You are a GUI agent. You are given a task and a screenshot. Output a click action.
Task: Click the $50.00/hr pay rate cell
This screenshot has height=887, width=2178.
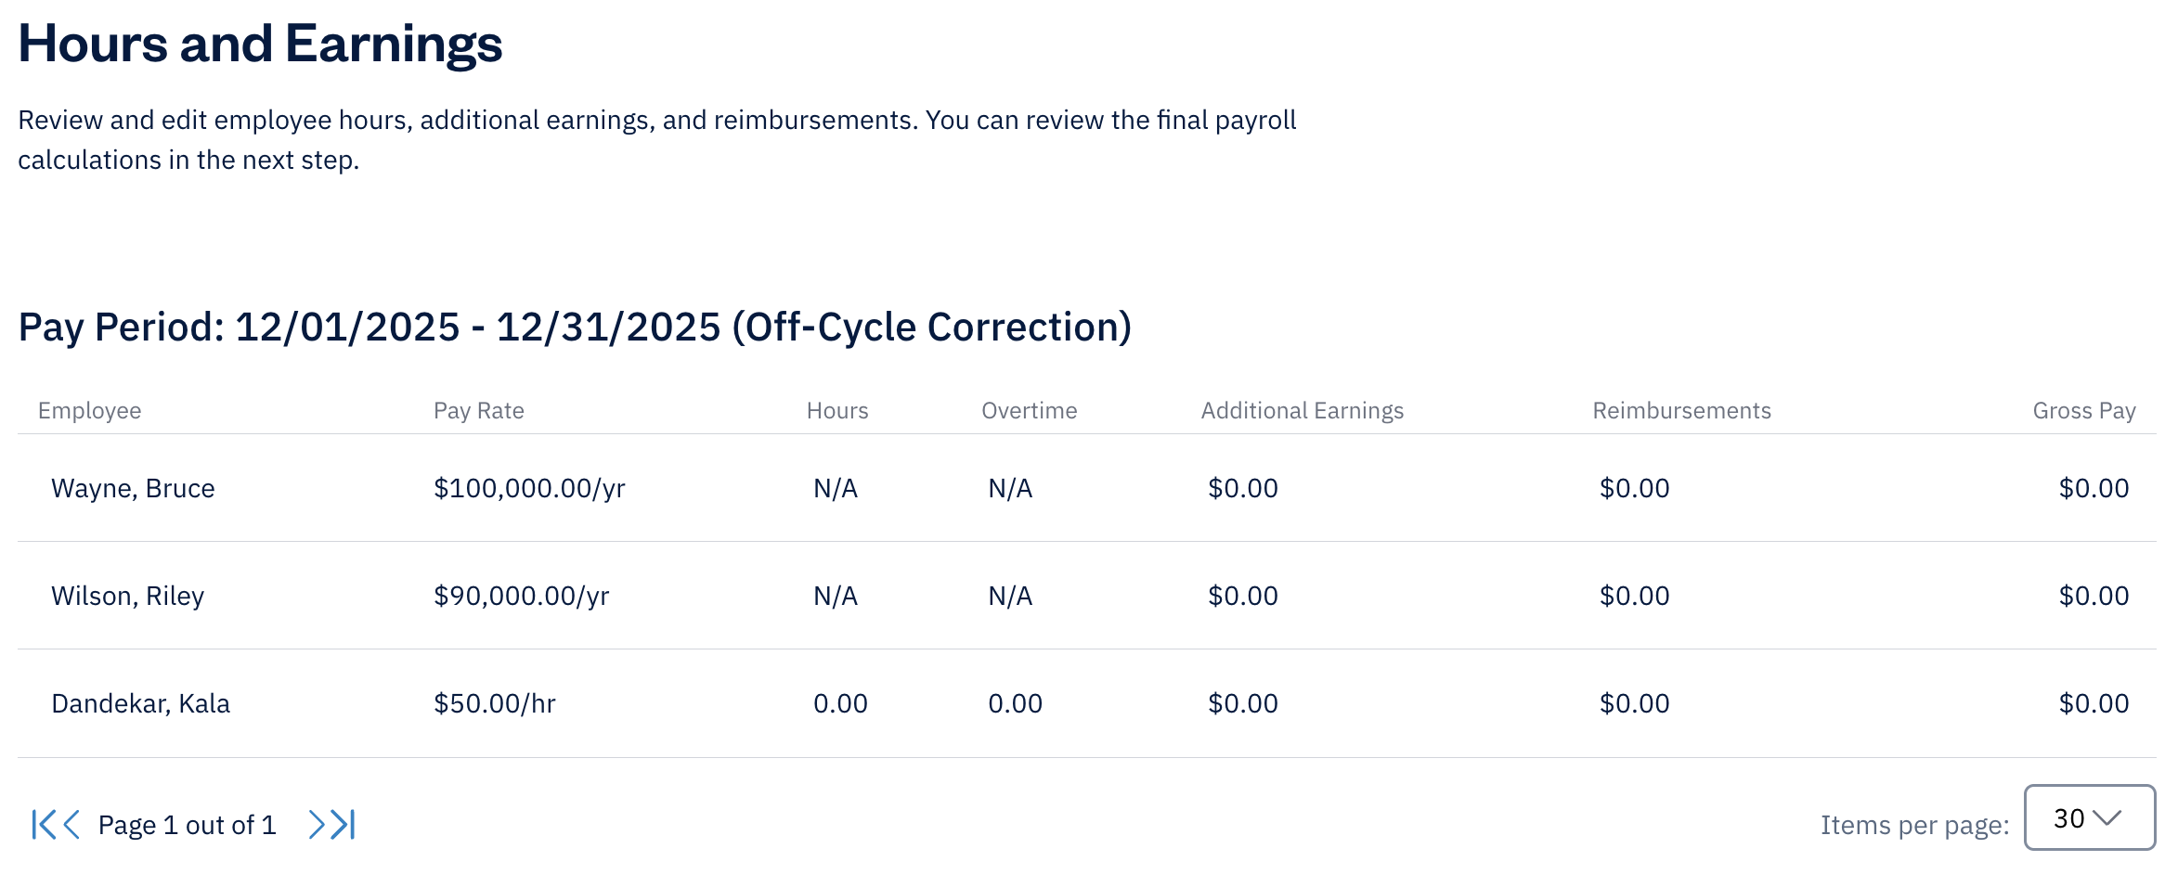[494, 703]
